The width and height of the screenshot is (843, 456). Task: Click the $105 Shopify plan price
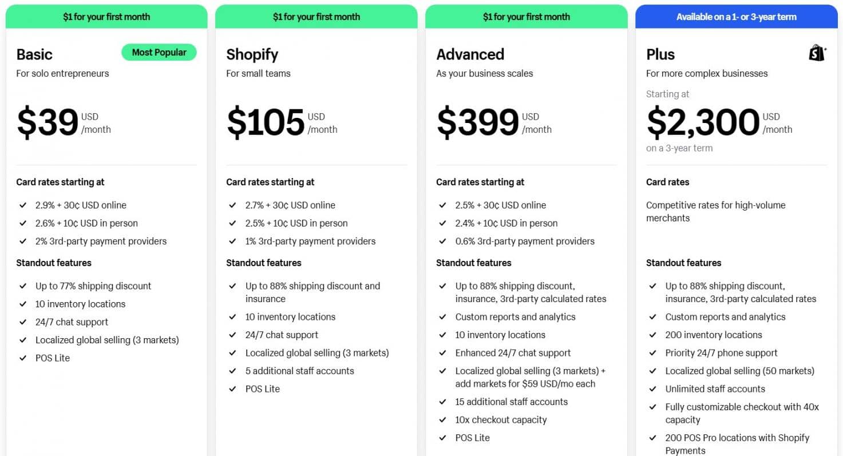point(266,122)
